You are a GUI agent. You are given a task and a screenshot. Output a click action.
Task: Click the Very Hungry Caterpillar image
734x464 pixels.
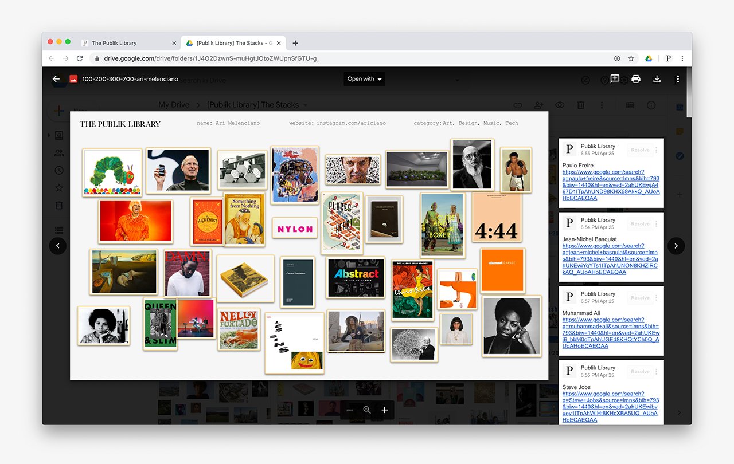click(112, 172)
